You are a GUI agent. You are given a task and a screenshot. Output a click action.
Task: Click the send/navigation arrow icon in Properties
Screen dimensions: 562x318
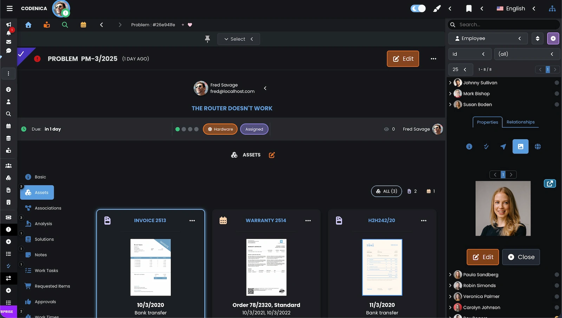click(x=503, y=147)
